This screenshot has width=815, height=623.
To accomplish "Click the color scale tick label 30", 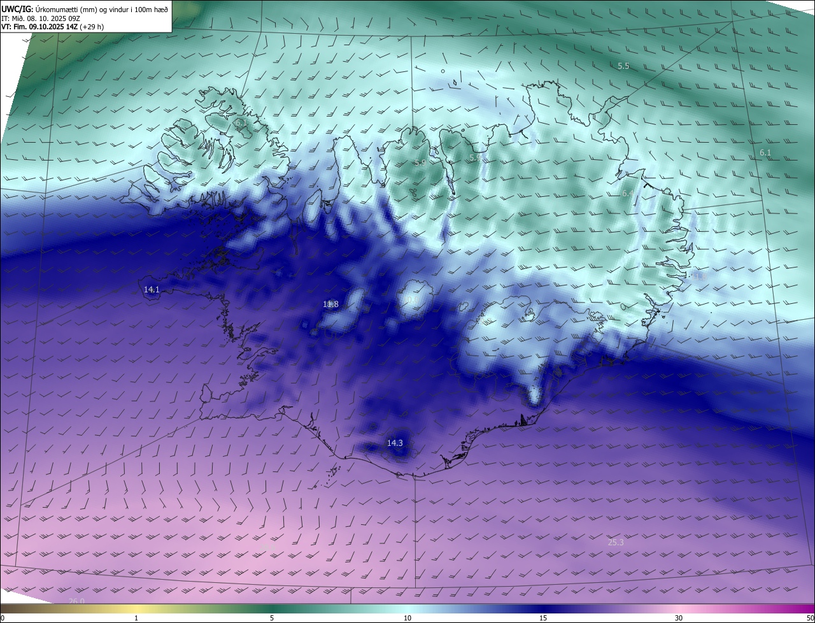I will (x=679, y=618).
